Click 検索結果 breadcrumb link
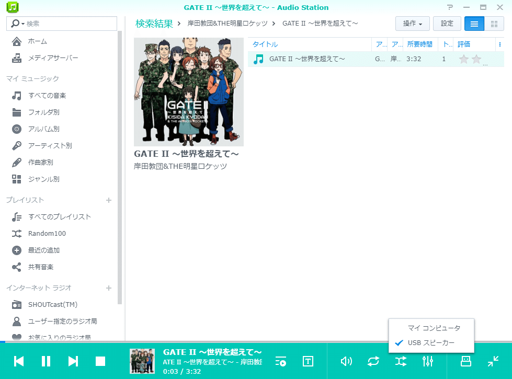This screenshot has height=379, width=512. point(154,24)
